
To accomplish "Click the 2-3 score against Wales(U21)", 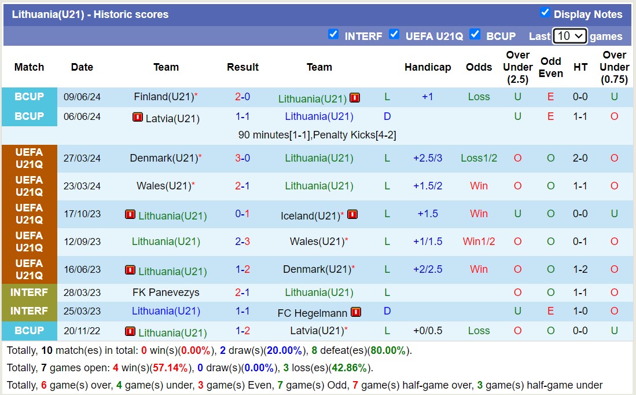I will pos(242,242).
